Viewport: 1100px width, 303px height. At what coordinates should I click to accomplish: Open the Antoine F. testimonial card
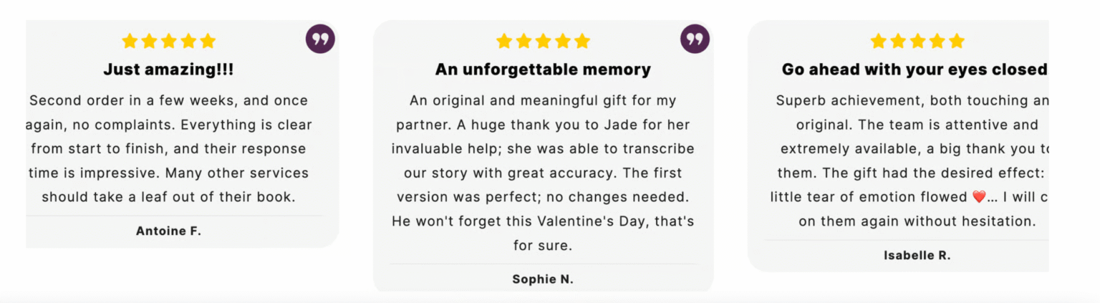(182, 134)
